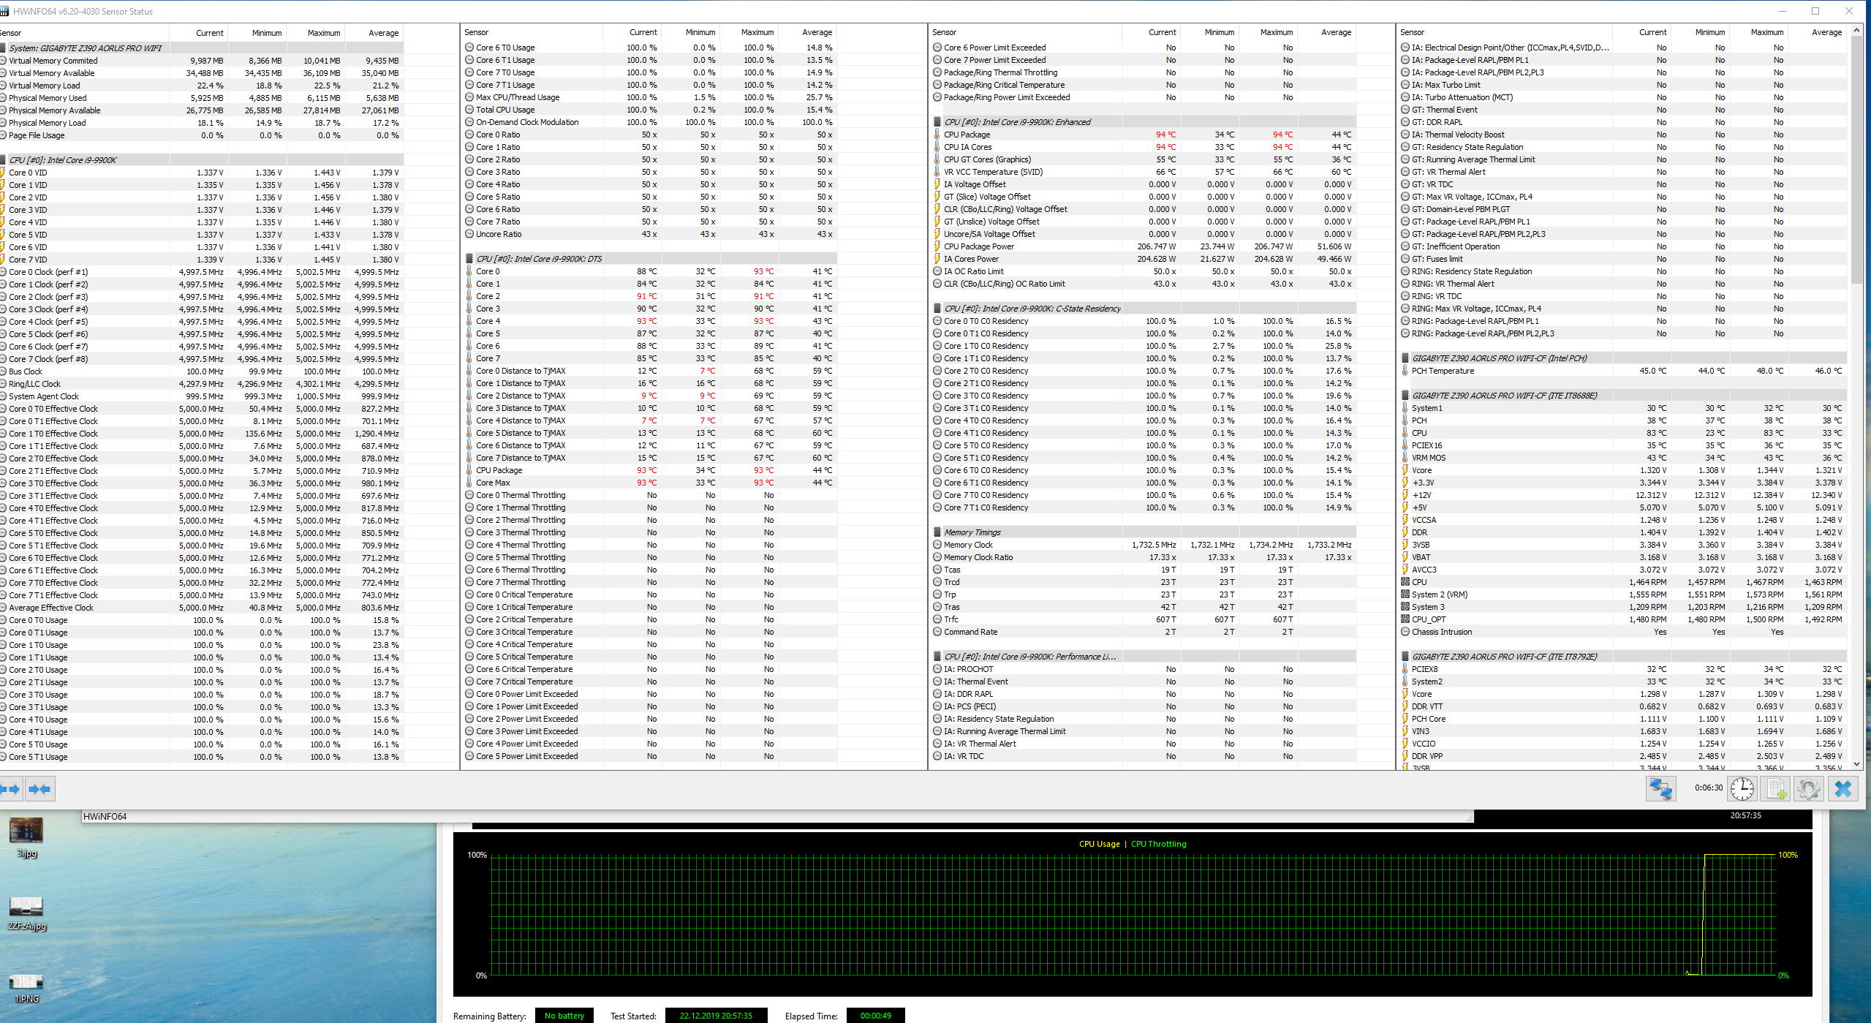1871x1023 pixels.
Task: Click the blue X close sensors button
Action: click(x=1843, y=789)
